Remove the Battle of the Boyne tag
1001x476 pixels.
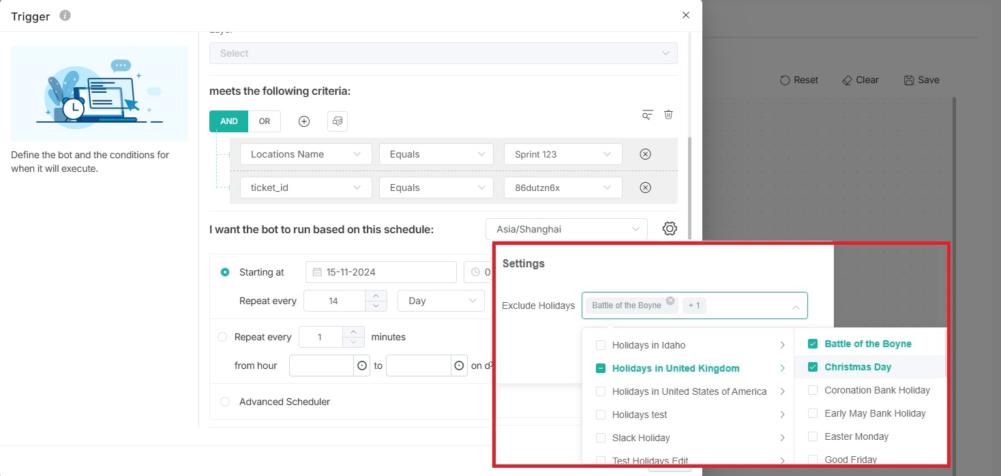670,301
